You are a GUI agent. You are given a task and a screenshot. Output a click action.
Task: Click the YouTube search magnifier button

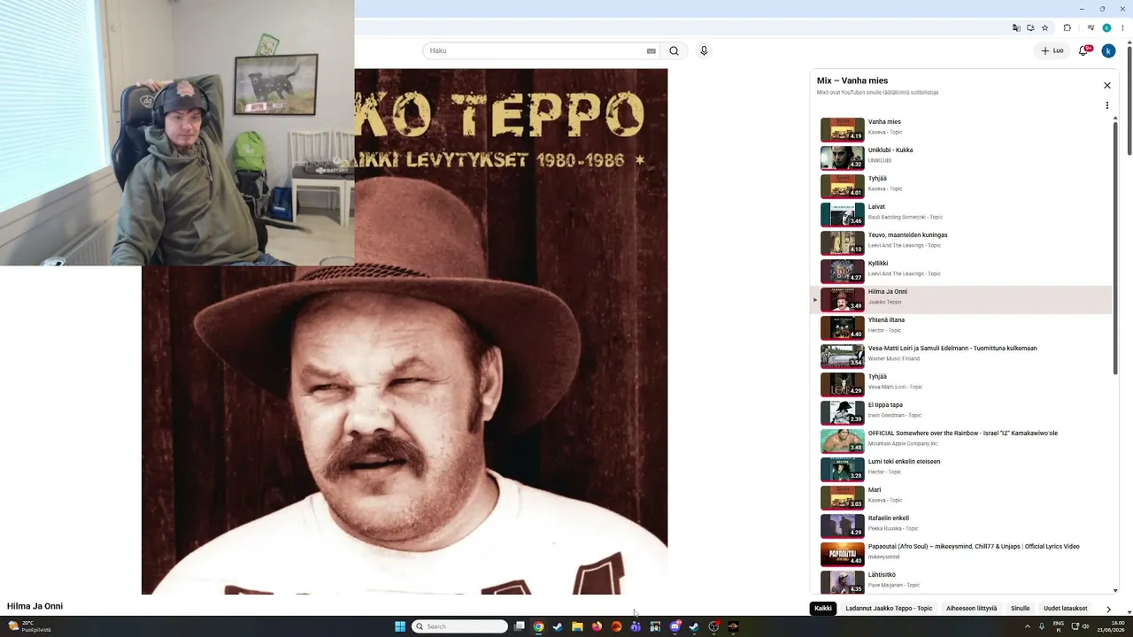[674, 51]
